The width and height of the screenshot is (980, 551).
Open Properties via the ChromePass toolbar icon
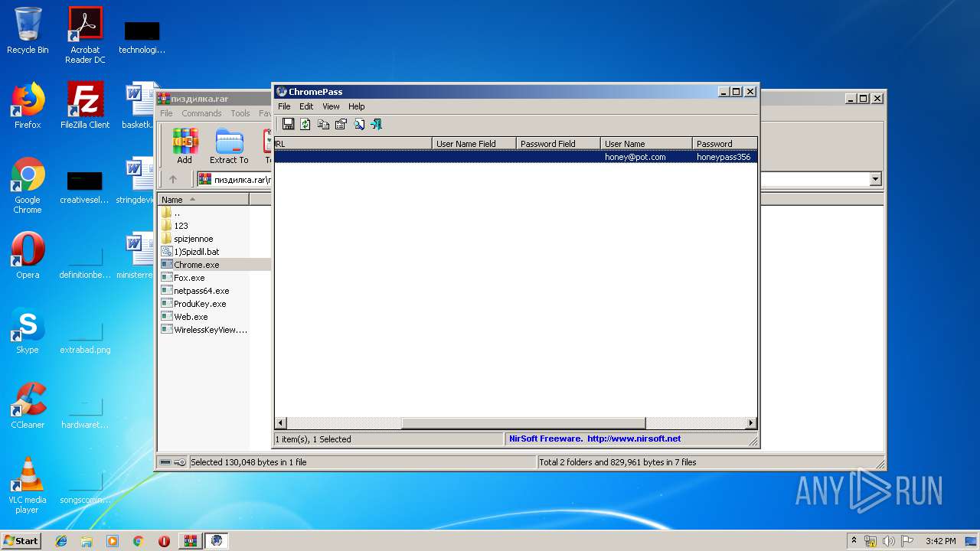[341, 124]
